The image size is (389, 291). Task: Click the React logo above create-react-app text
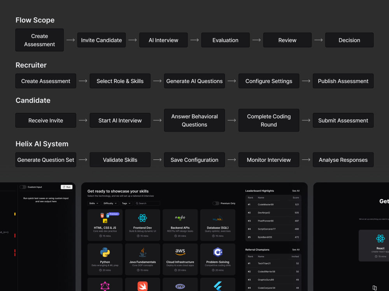point(380,239)
